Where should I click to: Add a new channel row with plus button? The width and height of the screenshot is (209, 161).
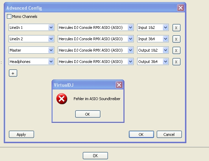pos(13,73)
